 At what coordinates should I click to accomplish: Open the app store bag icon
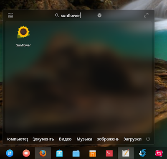[93, 153]
